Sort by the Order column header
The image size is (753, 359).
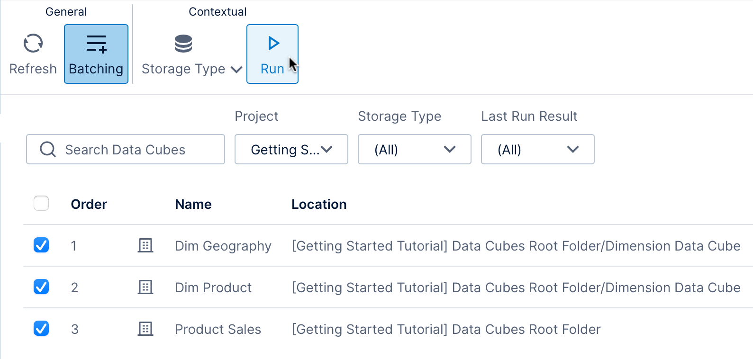tap(89, 204)
